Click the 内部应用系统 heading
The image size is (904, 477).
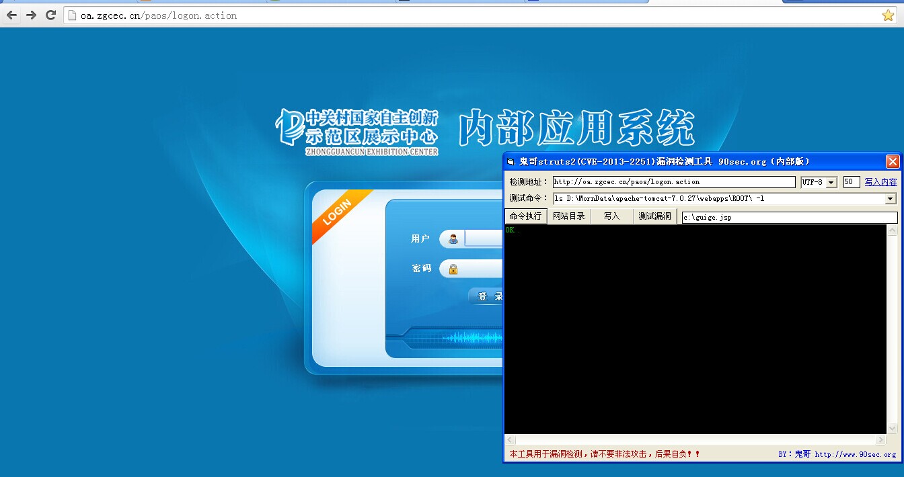click(576, 128)
